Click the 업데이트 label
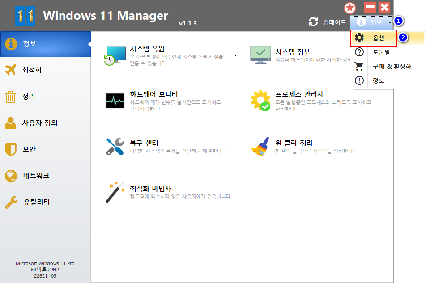426x283 pixels. 334,22
